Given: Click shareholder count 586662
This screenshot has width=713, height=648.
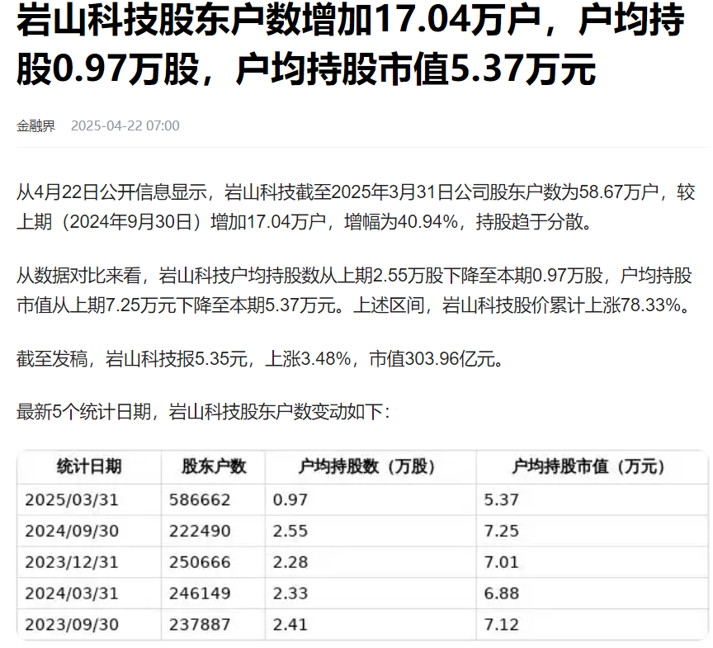Looking at the screenshot, I should tap(200, 499).
